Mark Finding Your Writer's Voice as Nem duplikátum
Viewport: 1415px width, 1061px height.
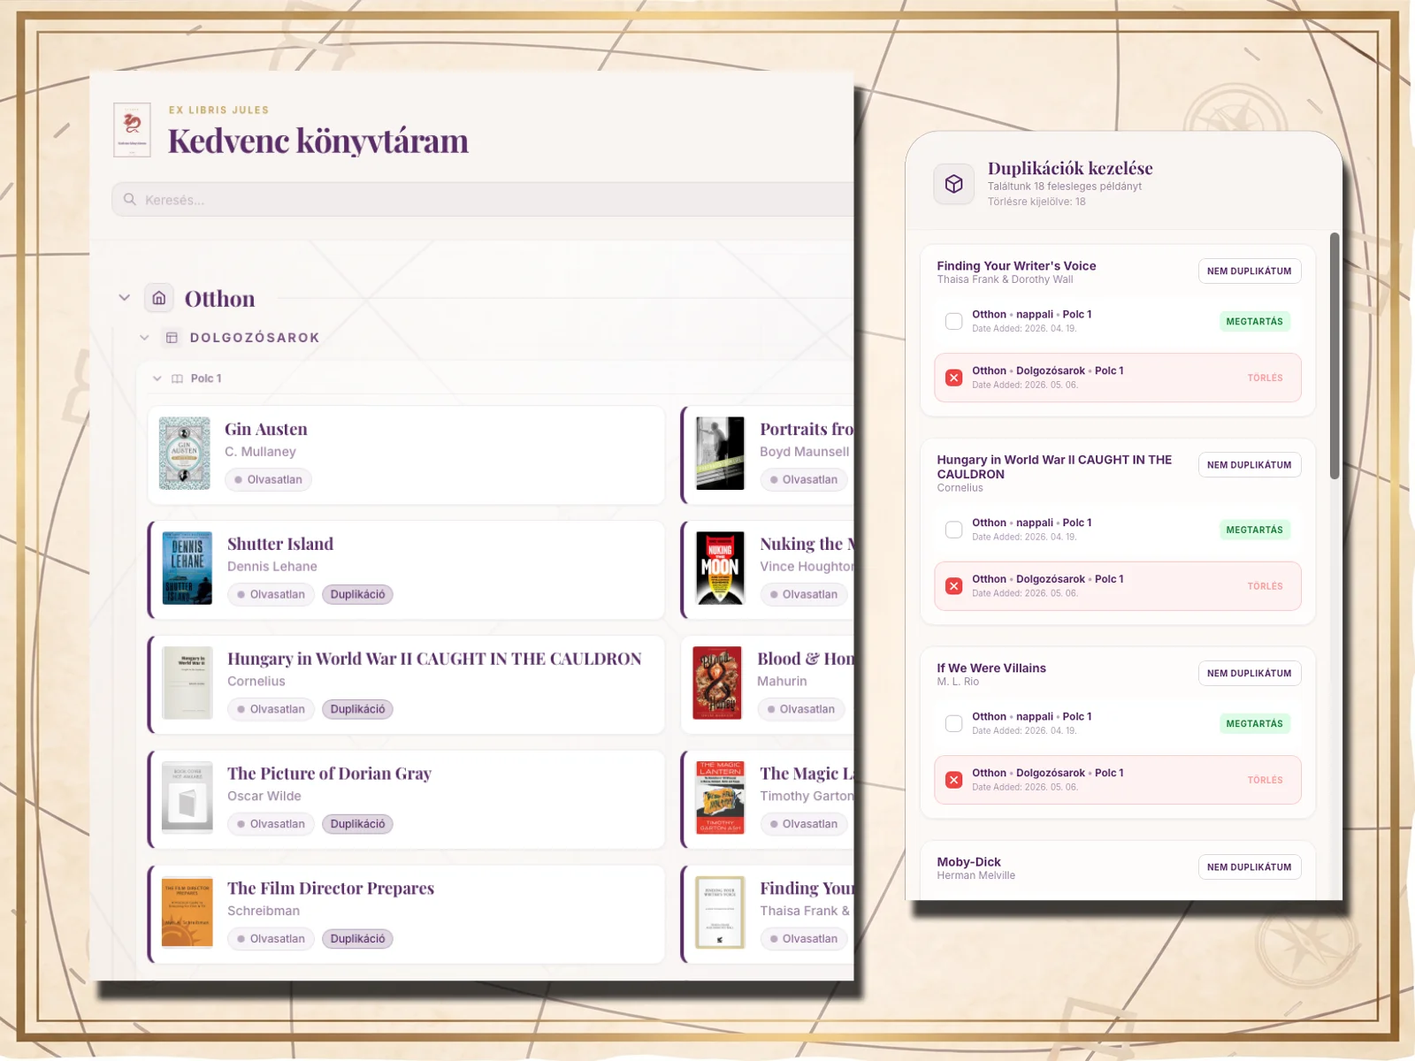pyautogui.click(x=1249, y=271)
